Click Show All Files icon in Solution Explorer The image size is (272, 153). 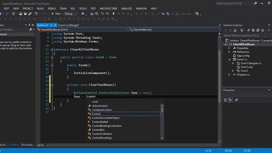coord(263,30)
